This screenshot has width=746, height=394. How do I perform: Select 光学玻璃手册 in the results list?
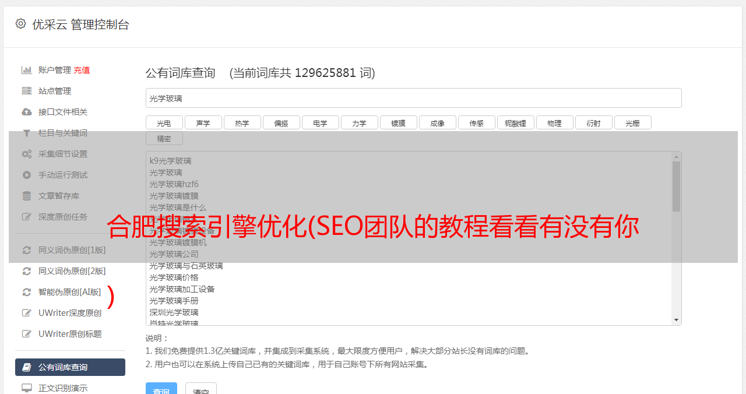pos(174,301)
